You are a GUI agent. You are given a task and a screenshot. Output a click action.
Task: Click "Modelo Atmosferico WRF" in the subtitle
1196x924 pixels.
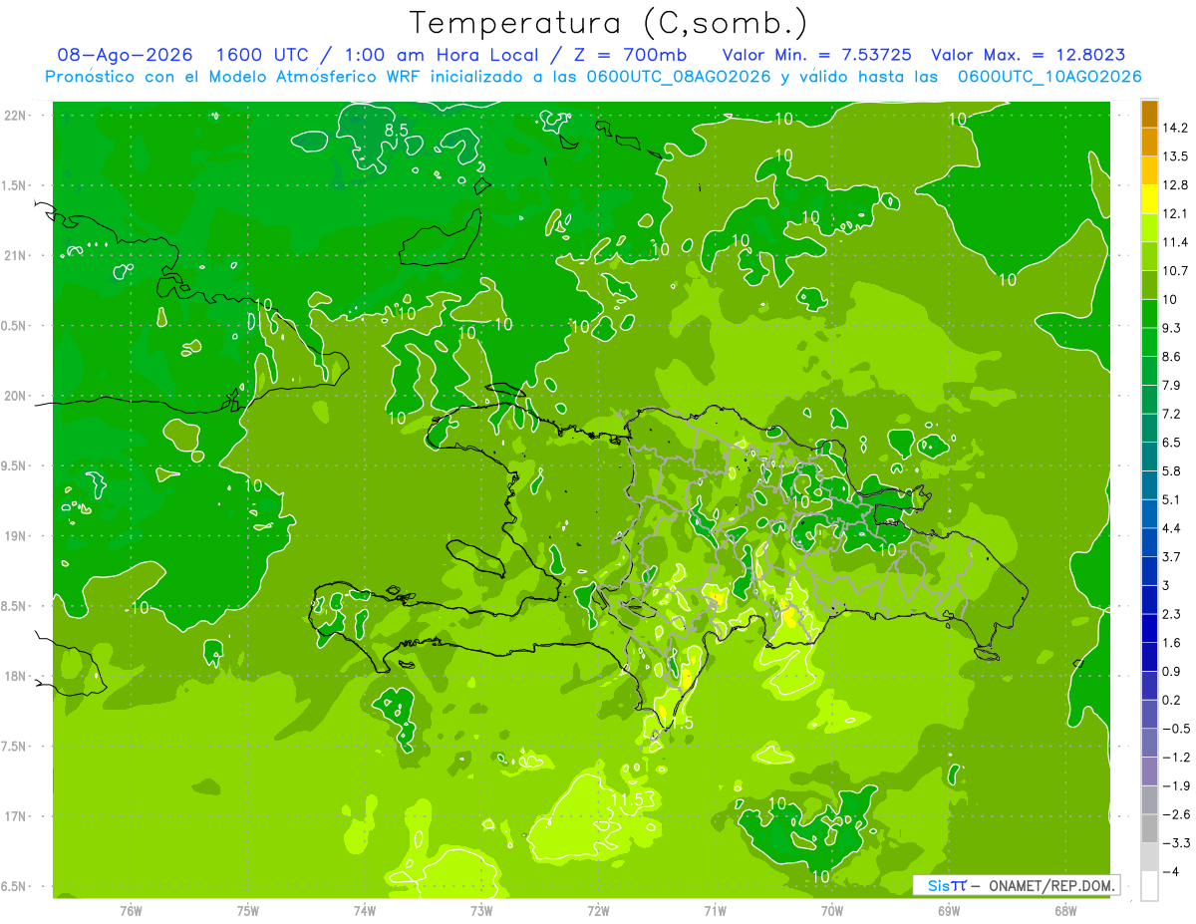tap(302, 77)
